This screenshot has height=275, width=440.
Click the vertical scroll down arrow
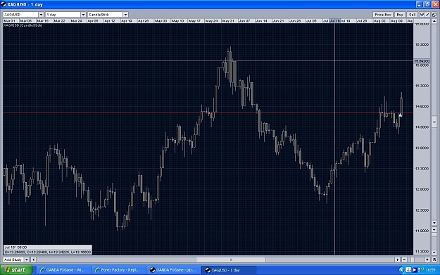434,223
